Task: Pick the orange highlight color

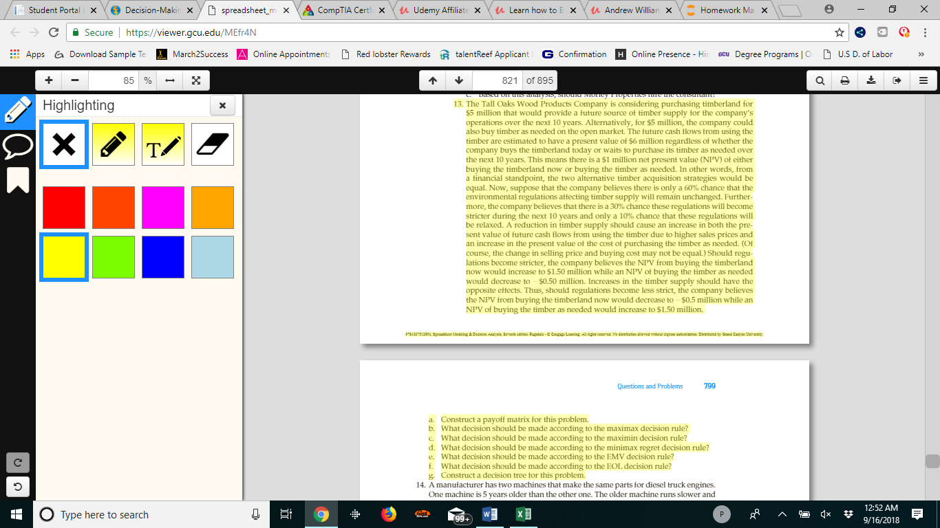Action: (213, 208)
